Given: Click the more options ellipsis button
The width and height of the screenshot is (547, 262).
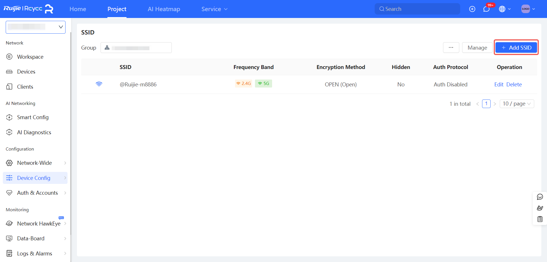Looking at the screenshot, I should (x=451, y=48).
